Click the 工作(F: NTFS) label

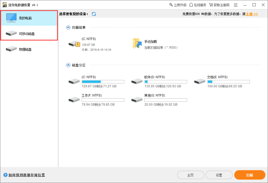92,95
